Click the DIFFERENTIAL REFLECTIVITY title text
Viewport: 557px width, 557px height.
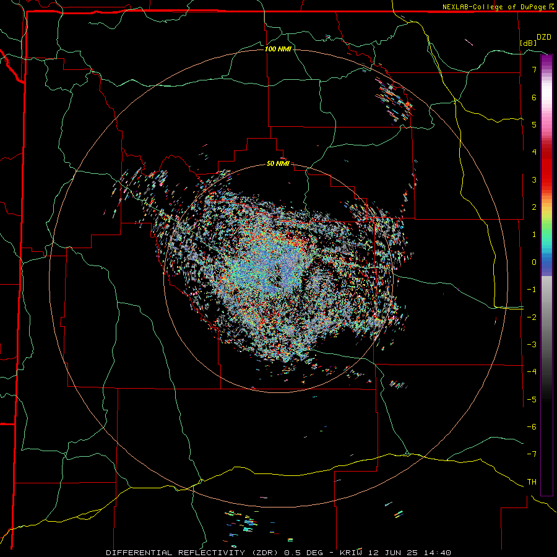(x=176, y=553)
